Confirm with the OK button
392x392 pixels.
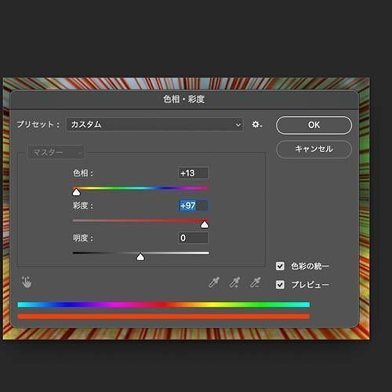coord(314,125)
